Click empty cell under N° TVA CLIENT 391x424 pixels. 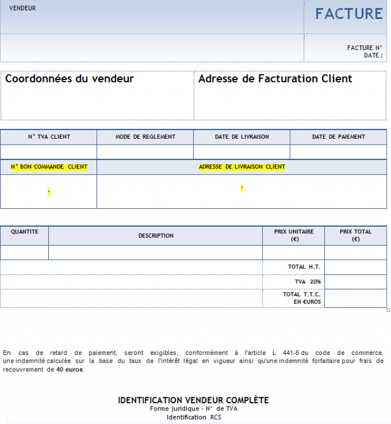48,152
